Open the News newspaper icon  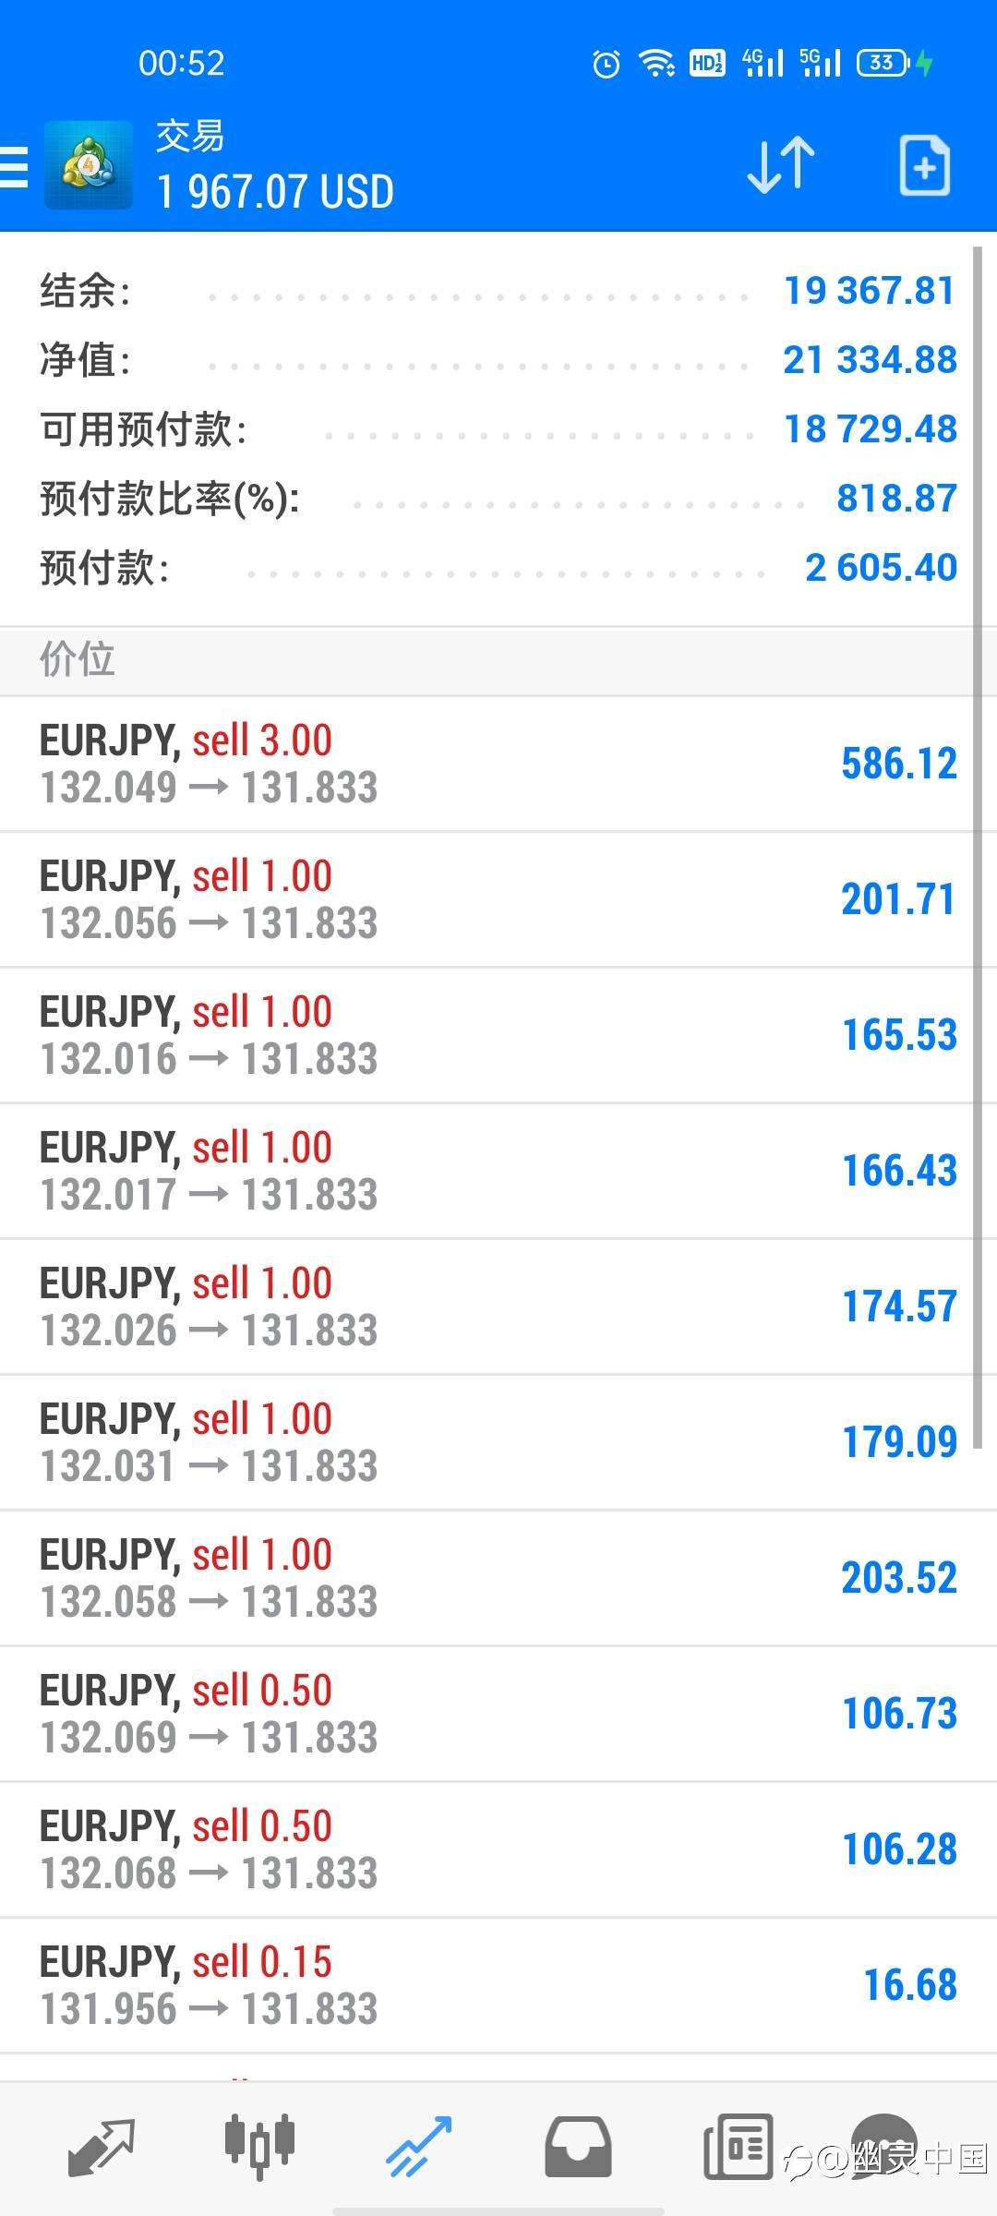(x=738, y=2147)
